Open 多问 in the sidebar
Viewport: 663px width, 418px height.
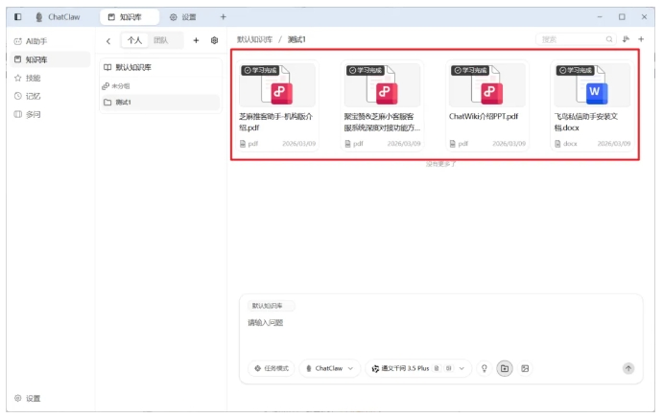tap(50, 114)
